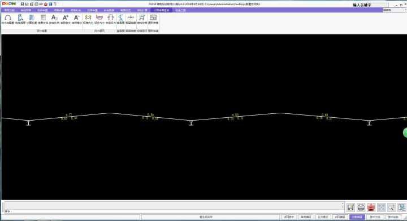Click the floppy disk save icon at bottom right
Viewport: 407px width, 221px height.
tap(350, 207)
